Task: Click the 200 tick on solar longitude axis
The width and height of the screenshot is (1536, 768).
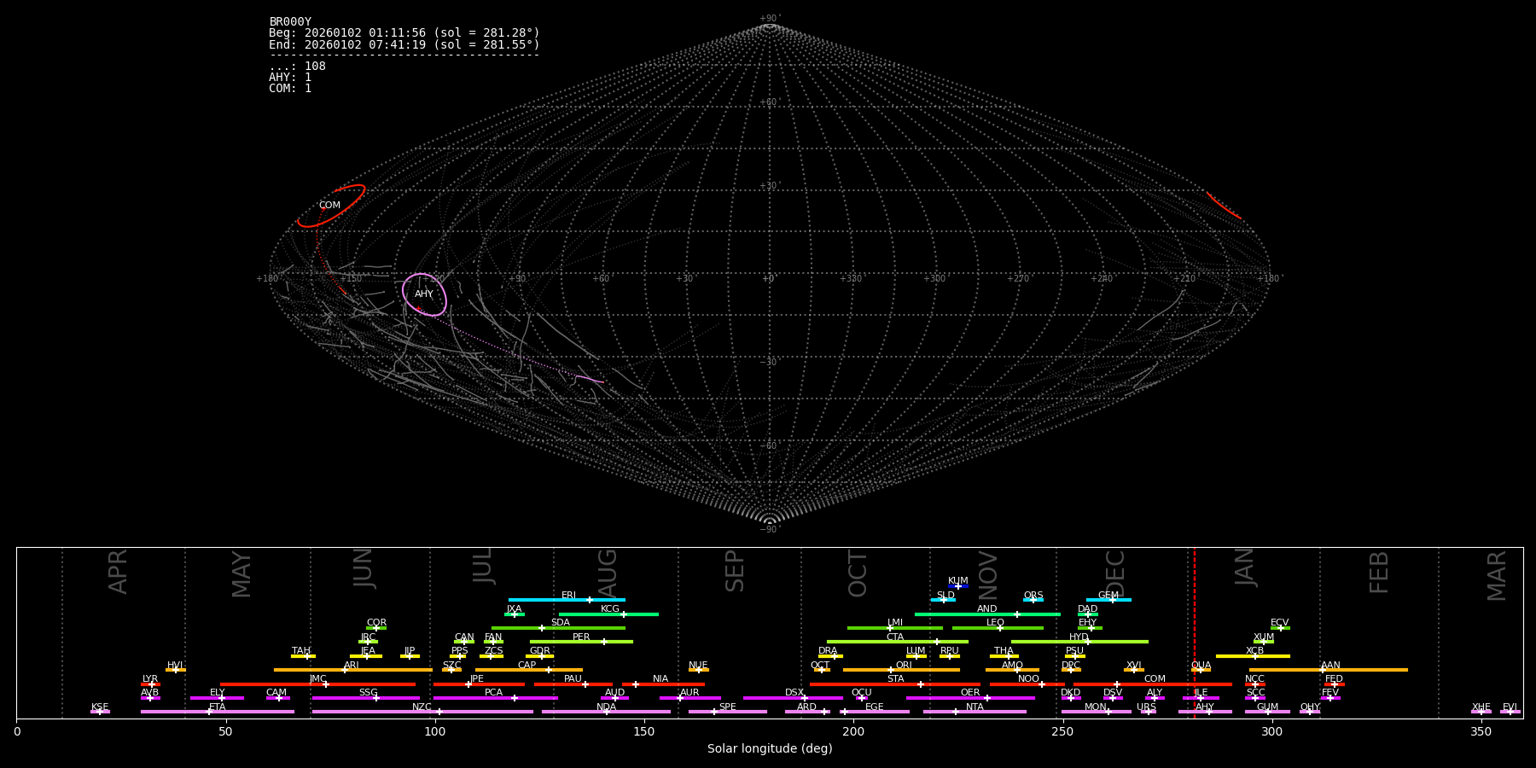Action: tap(853, 731)
